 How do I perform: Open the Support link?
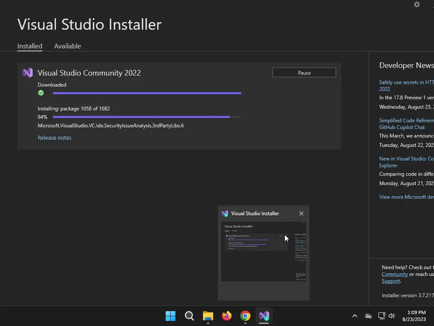point(391,281)
